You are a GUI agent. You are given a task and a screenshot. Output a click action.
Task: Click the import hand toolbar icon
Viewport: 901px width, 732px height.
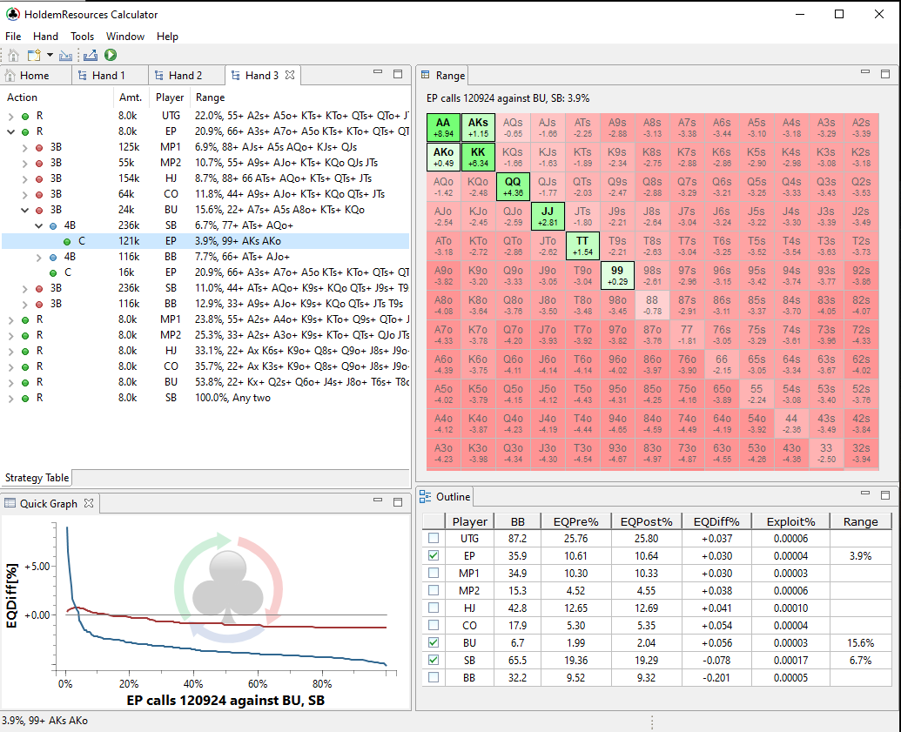(66, 55)
